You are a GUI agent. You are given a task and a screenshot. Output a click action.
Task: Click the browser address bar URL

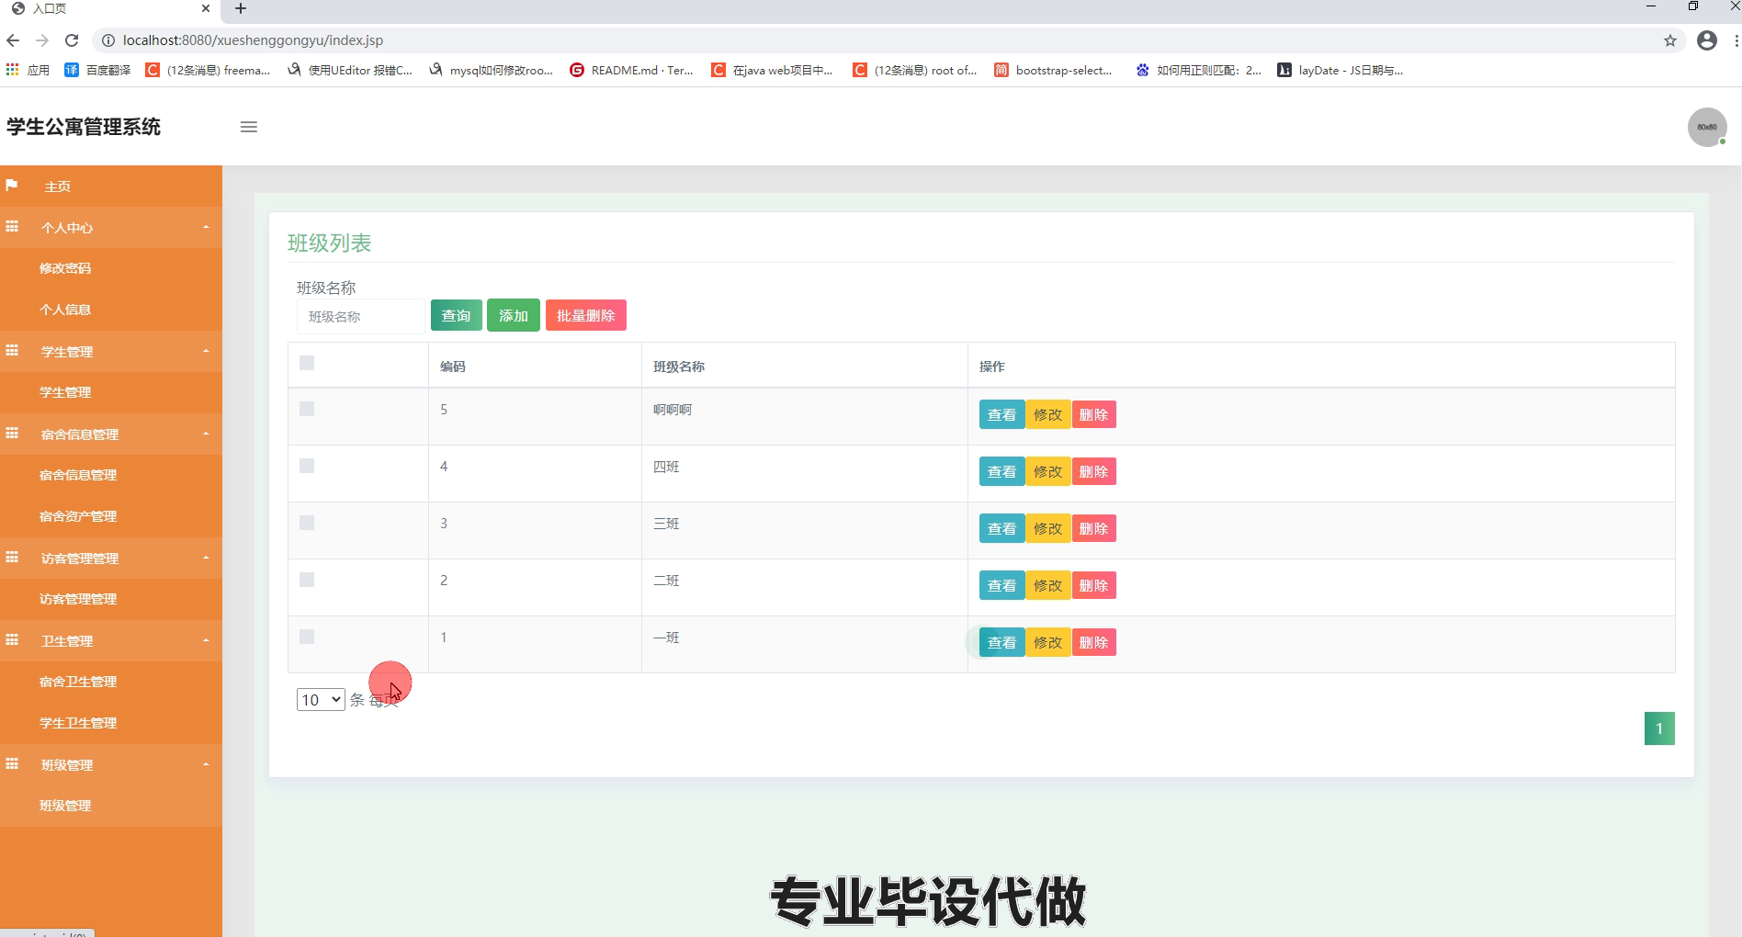tap(253, 40)
